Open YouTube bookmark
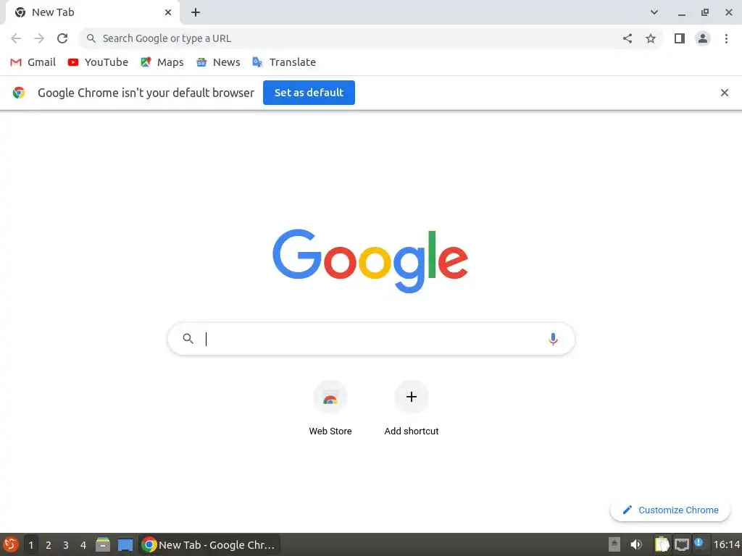Screen dimensions: 742x556 tap(98, 62)
